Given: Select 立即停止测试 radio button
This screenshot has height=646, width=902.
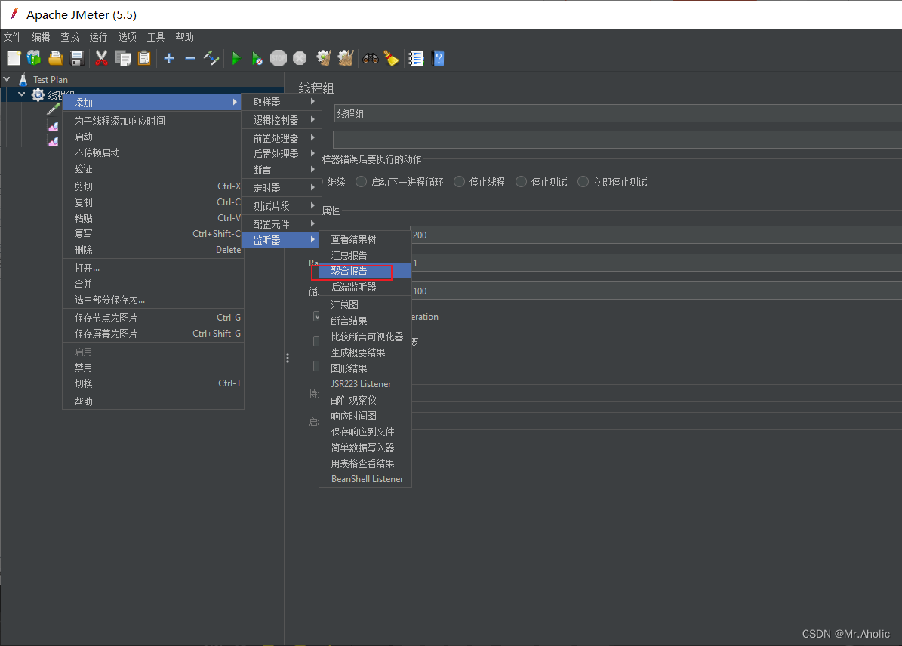Looking at the screenshot, I should click(583, 182).
